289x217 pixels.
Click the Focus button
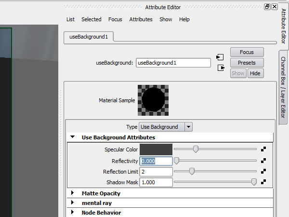pyautogui.click(x=247, y=52)
